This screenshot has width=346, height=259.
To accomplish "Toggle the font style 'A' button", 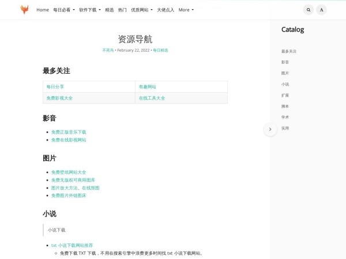I will coord(321,10).
